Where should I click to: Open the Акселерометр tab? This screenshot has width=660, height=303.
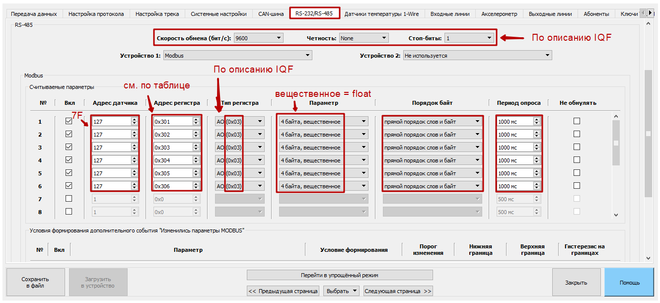[499, 14]
